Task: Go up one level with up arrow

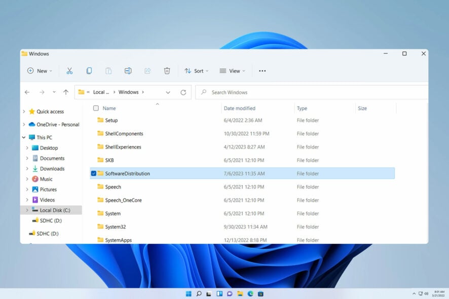Action: (x=66, y=92)
